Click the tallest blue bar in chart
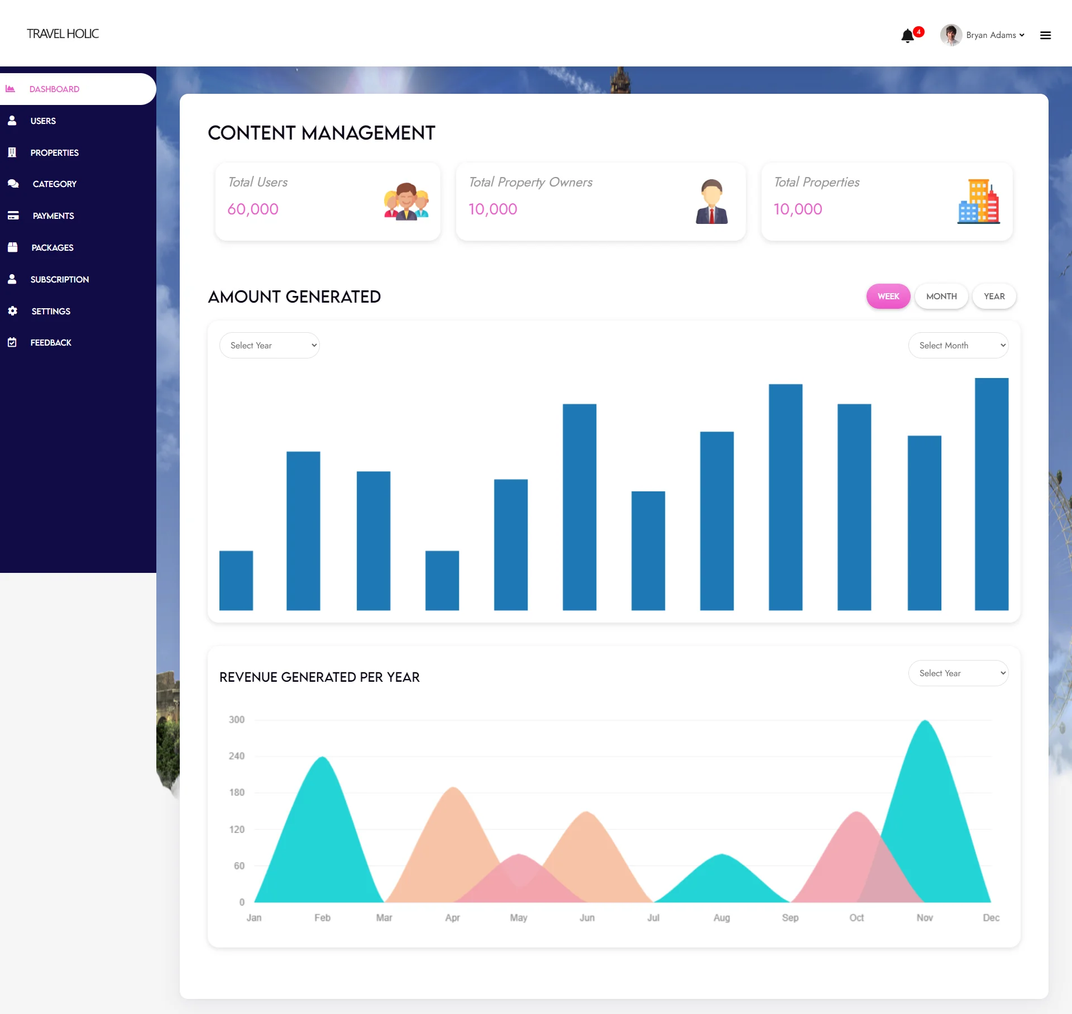The height and width of the screenshot is (1014, 1072). coord(992,494)
